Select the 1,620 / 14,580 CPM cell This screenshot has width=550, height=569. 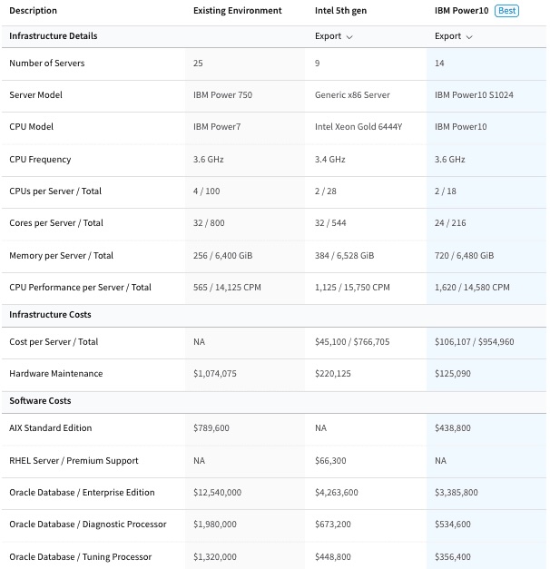472,288
